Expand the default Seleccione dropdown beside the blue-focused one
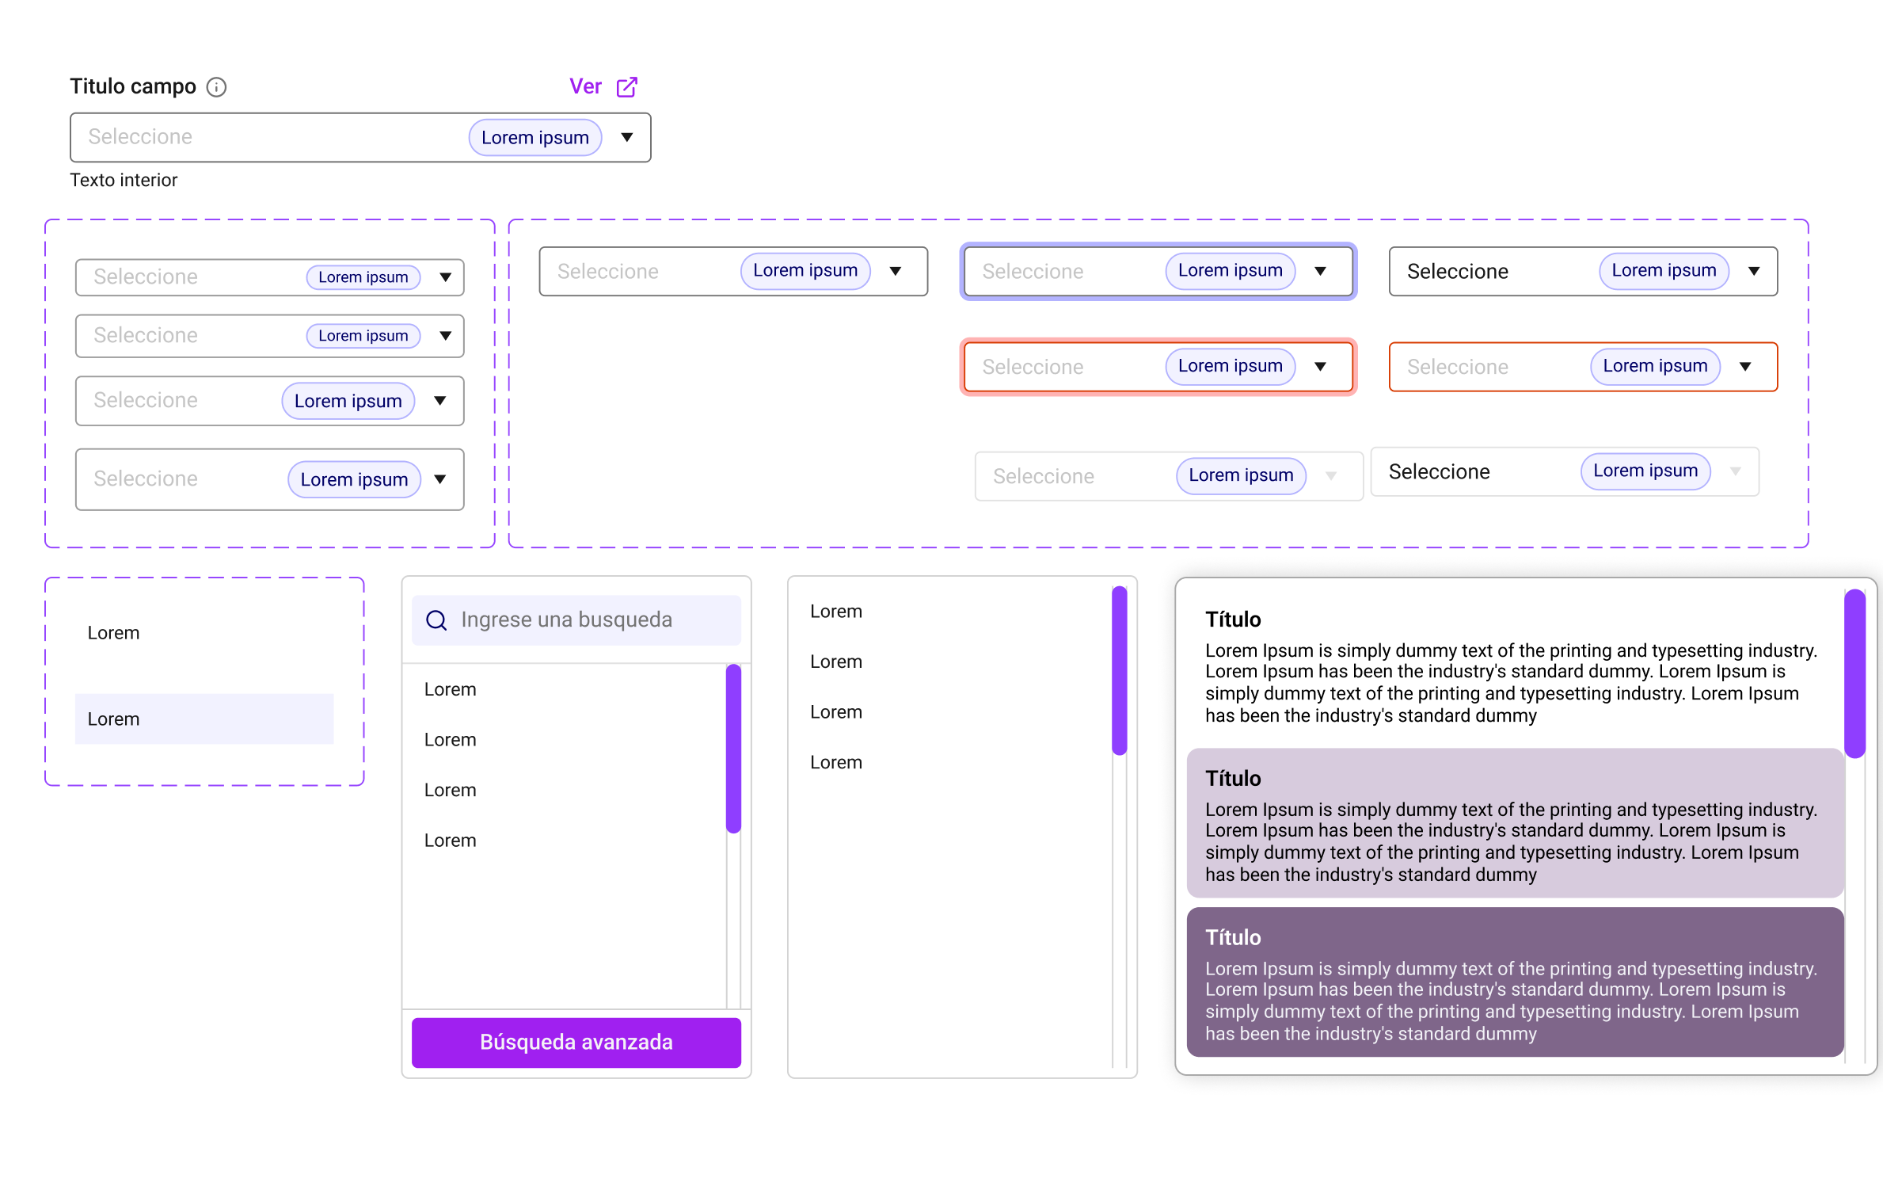This screenshot has width=1883, height=1182. click(x=896, y=272)
